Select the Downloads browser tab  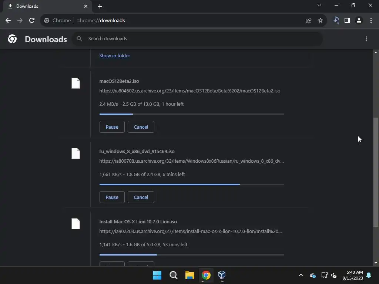pyautogui.click(x=47, y=6)
